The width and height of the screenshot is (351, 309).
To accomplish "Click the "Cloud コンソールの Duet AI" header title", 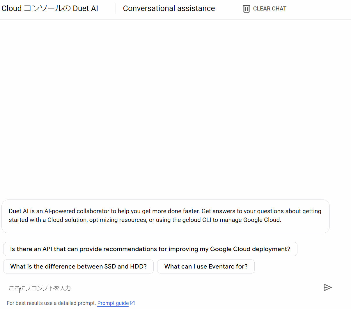I will pos(49,8).
